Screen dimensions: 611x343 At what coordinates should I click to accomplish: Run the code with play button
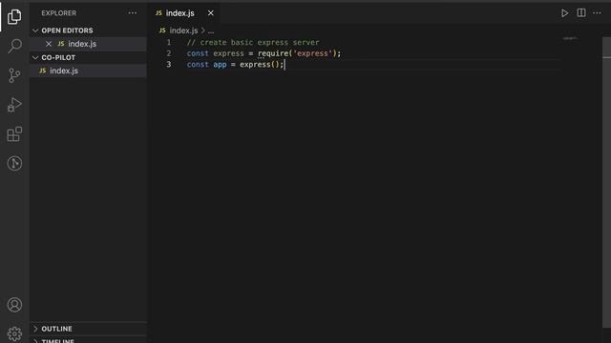point(564,13)
